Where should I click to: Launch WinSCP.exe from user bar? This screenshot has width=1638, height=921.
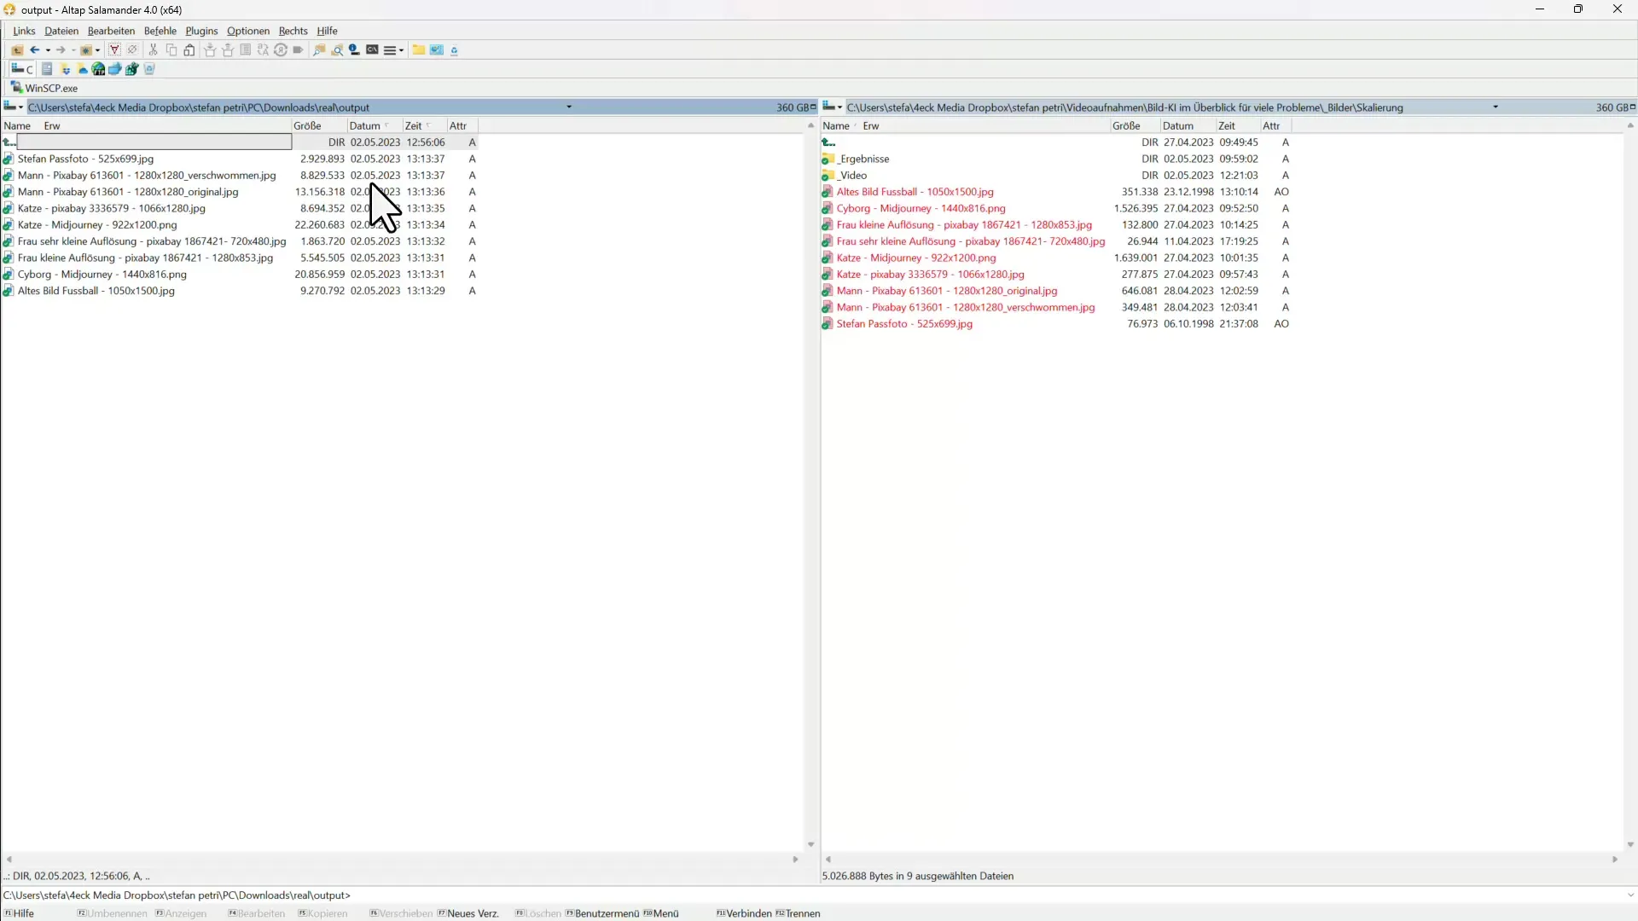(x=44, y=88)
